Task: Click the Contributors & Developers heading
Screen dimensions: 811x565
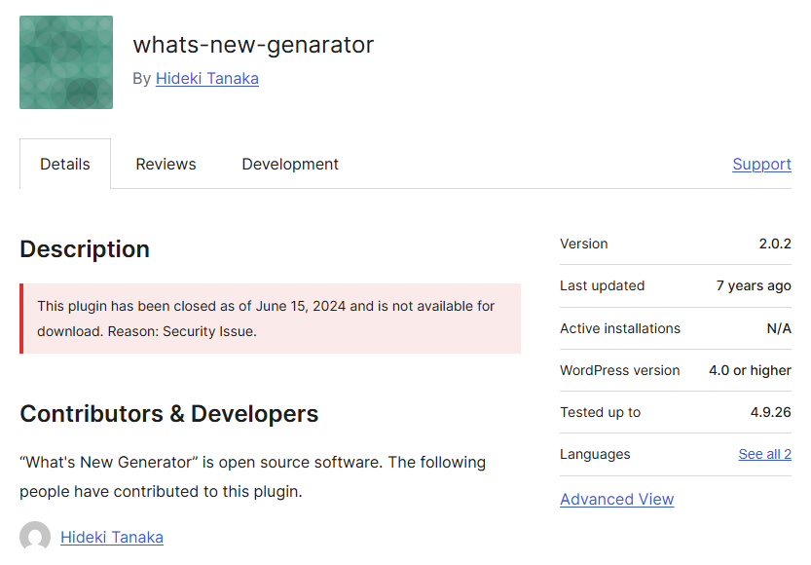Action: tap(169, 413)
